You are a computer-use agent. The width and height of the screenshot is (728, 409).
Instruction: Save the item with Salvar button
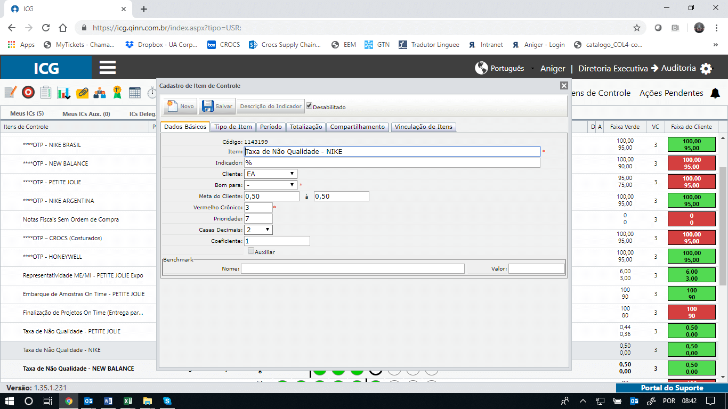coord(217,106)
